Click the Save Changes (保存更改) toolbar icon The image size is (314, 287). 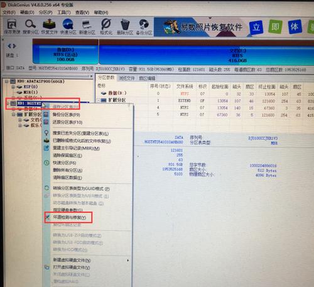pos(12,26)
